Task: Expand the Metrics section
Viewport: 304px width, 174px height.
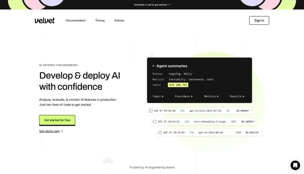Action: pyautogui.click(x=211, y=96)
